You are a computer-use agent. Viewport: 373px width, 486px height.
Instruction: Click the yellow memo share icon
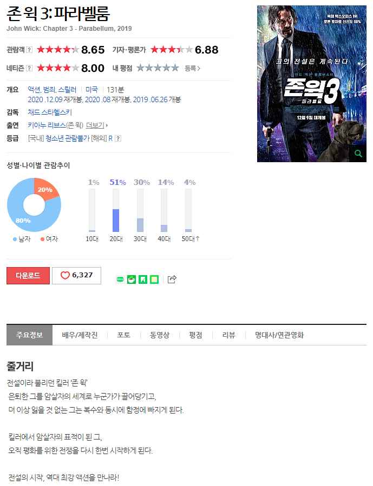tap(154, 279)
